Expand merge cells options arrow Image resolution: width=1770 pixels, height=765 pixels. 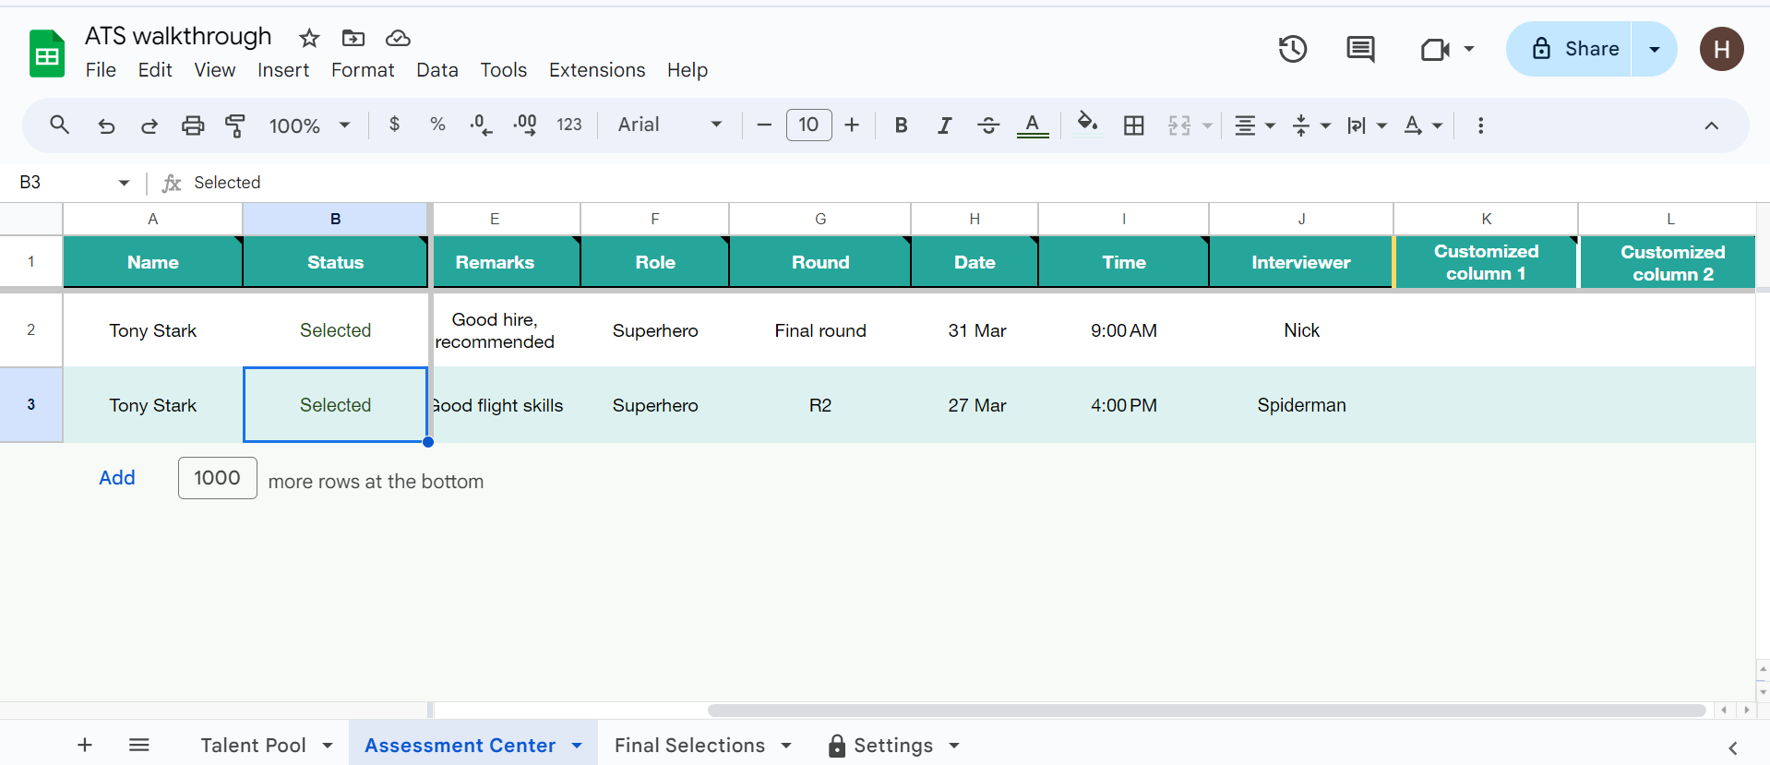click(x=1207, y=126)
